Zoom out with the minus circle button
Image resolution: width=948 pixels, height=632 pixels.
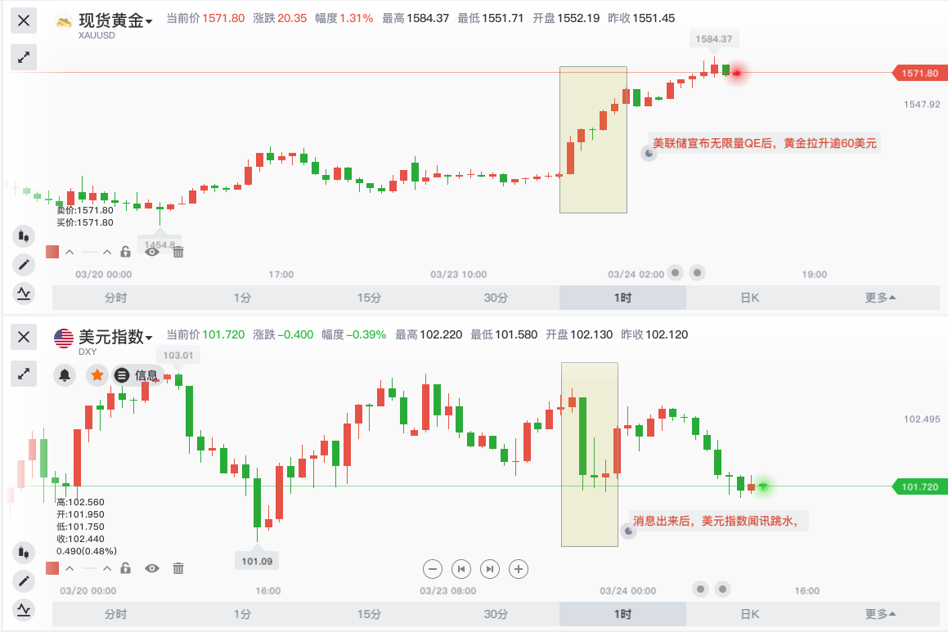pos(432,569)
